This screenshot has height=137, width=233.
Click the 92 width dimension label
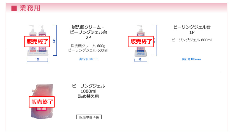click(x=140, y=60)
